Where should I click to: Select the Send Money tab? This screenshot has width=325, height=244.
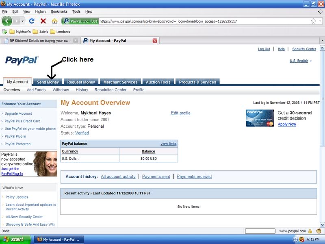click(48, 82)
